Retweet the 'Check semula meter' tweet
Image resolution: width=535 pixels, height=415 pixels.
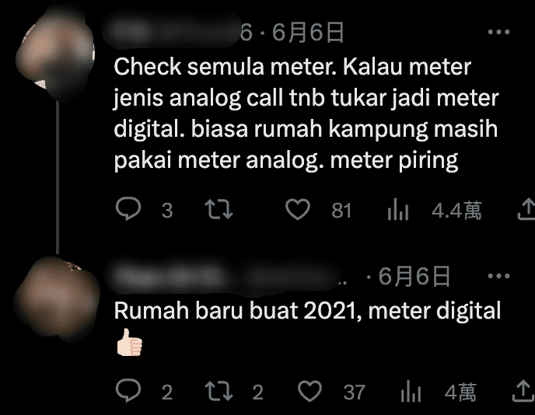[219, 209]
